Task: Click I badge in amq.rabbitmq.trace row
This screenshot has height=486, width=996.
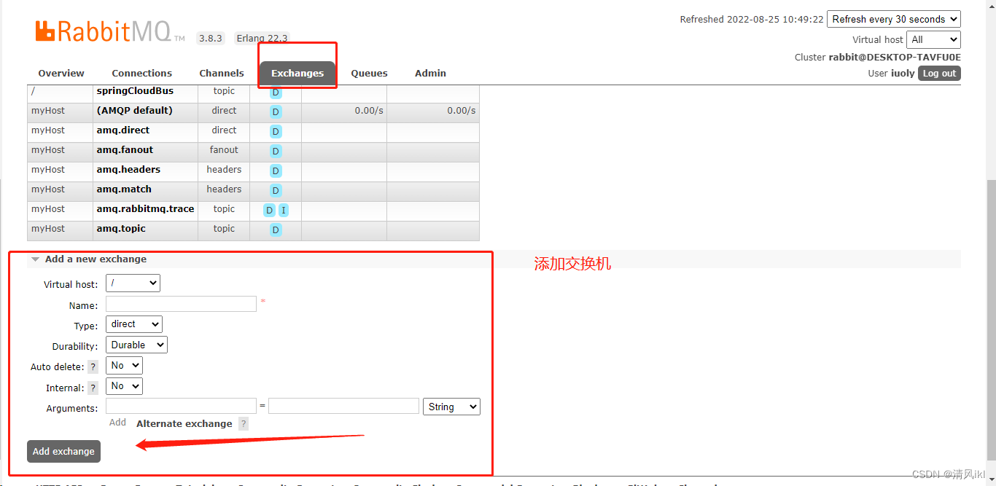Action: tap(284, 211)
